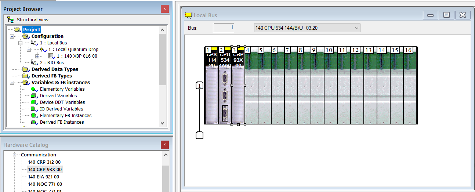Click Project Browser scrollbar up arrow
Screen dimensions: 475x192
(162, 30)
